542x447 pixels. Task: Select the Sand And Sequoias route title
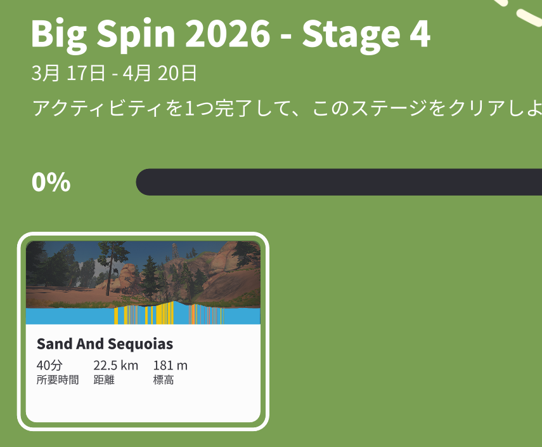[x=105, y=344]
